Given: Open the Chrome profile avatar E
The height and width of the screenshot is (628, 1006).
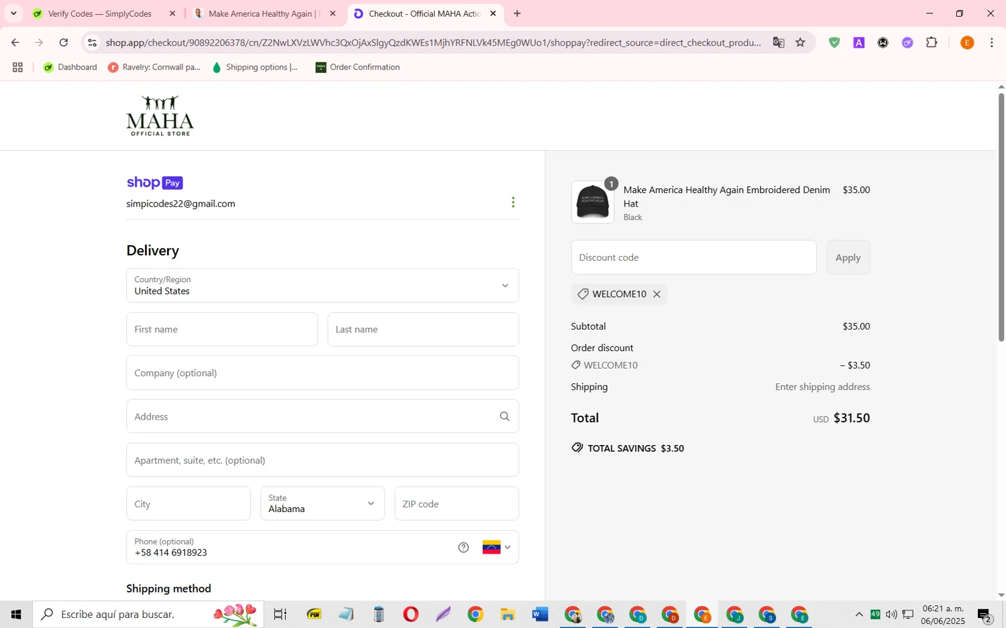Looking at the screenshot, I should pyautogui.click(x=967, y=43).
